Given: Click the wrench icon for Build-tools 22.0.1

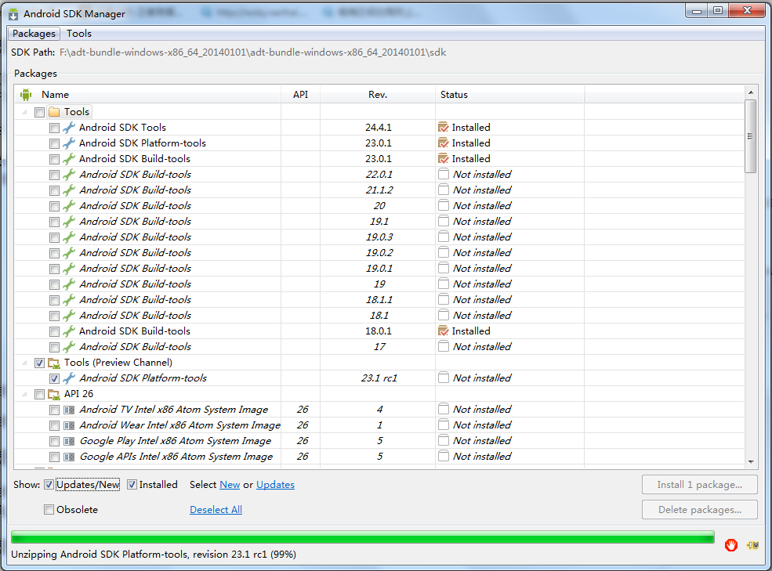Looking at the screenshot, I should [x=69, y=174].
